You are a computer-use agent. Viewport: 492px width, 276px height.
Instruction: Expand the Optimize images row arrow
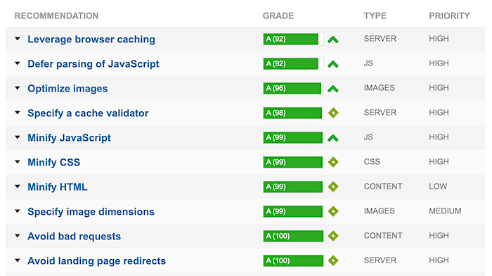click(x=18, y=88)
